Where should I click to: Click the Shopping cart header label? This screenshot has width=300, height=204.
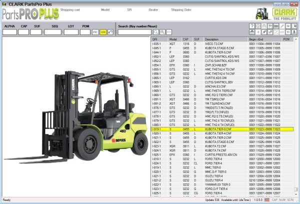click(x=70, y=10)
